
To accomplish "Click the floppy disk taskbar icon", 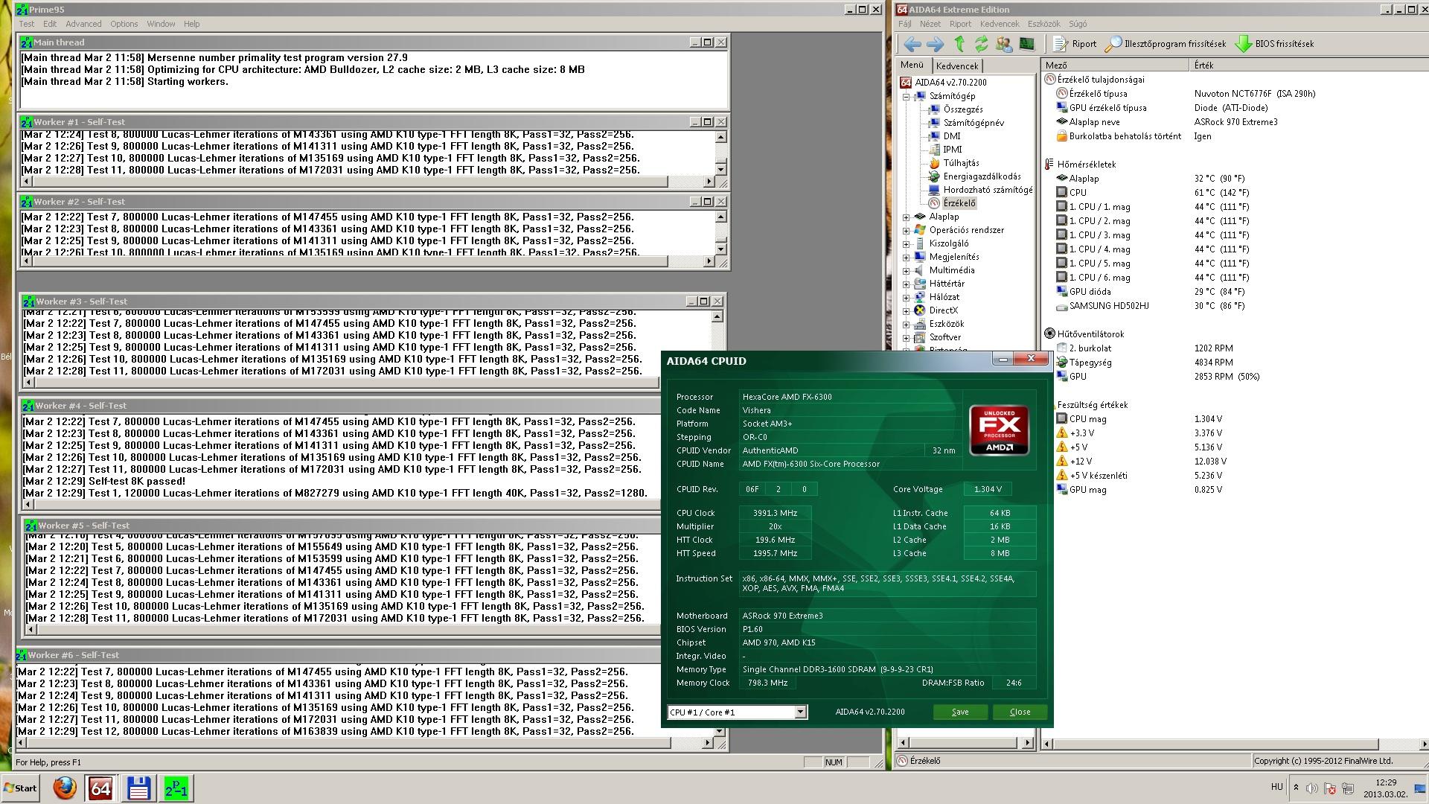I will coord(138,788).
